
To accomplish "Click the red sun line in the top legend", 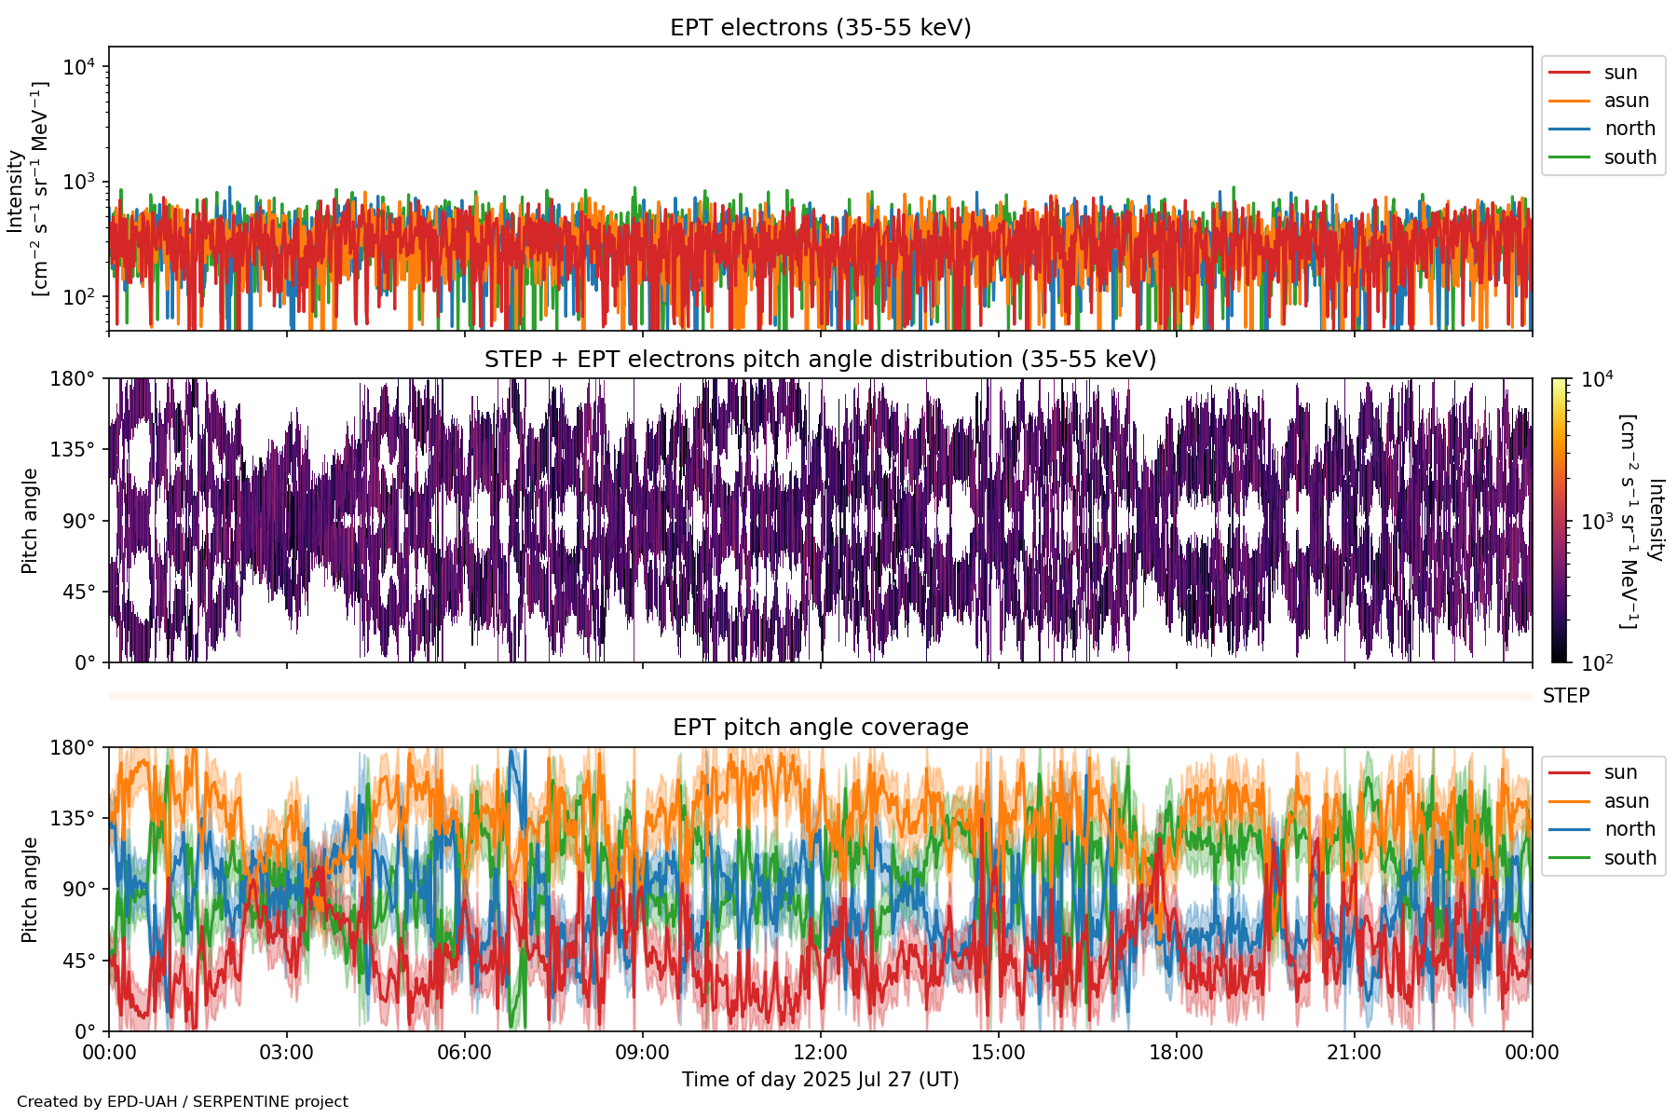I will tap(1569, 73).
